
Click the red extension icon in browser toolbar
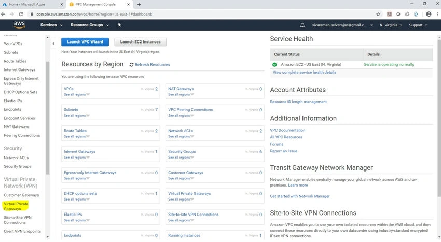pyautogui.click(x=389, y=14)
